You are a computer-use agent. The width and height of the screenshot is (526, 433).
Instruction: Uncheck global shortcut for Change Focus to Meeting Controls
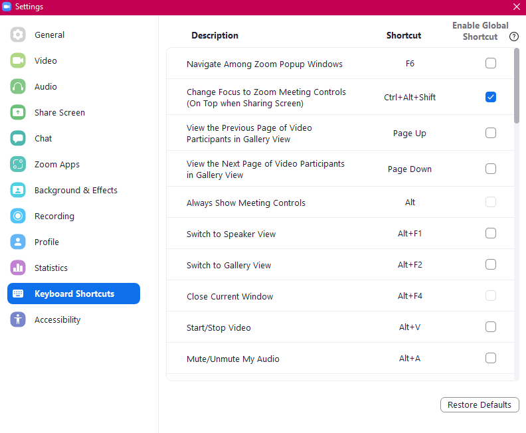tap(490, 97)
